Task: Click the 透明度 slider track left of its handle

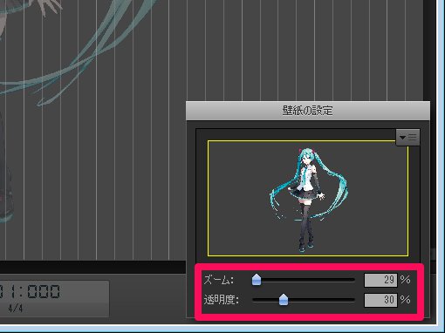Action: click(x=265, y=300)
